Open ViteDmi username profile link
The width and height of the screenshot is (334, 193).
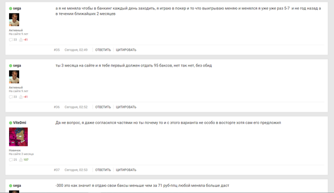pyautogui.click(x=20, y=123)
